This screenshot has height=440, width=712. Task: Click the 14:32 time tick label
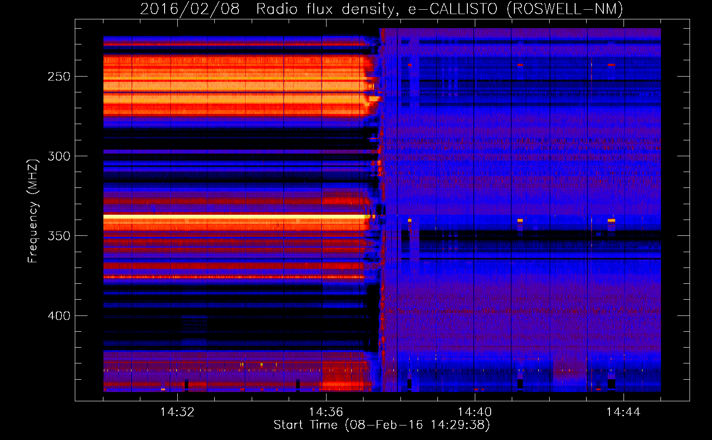click(177, 412)
